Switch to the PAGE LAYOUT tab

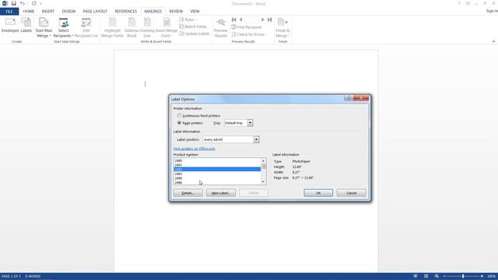click(95, 12)
